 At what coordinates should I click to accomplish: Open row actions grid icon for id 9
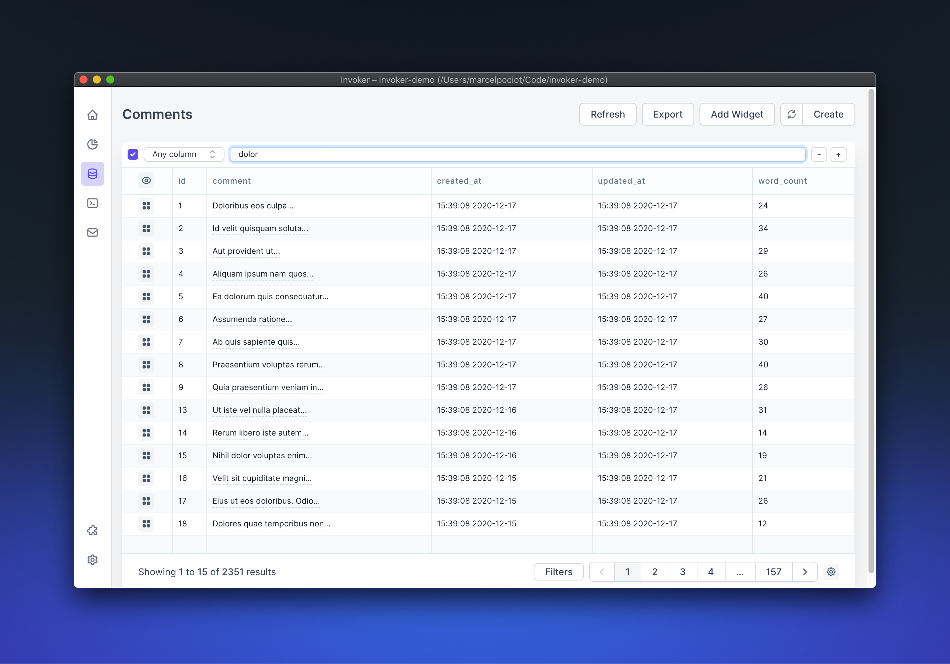[x=146, y=387]
